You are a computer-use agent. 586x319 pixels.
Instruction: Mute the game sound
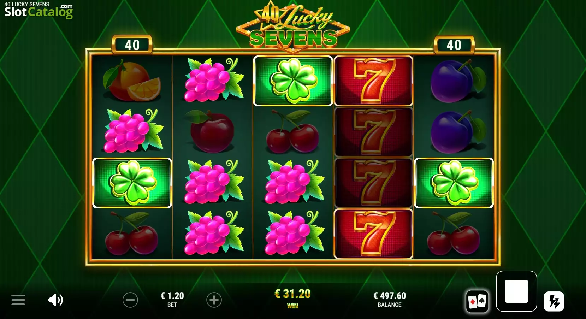[55, 300]
